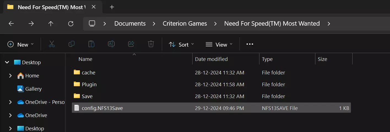Add a new File Explorer tab

[112, 7]
